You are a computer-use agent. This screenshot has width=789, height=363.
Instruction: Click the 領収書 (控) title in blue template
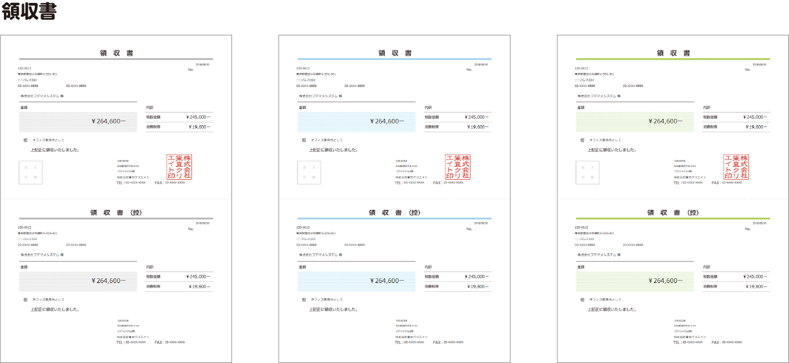click(395, 212)
